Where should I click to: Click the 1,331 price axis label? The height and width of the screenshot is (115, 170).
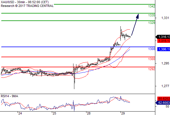[165, 18]
